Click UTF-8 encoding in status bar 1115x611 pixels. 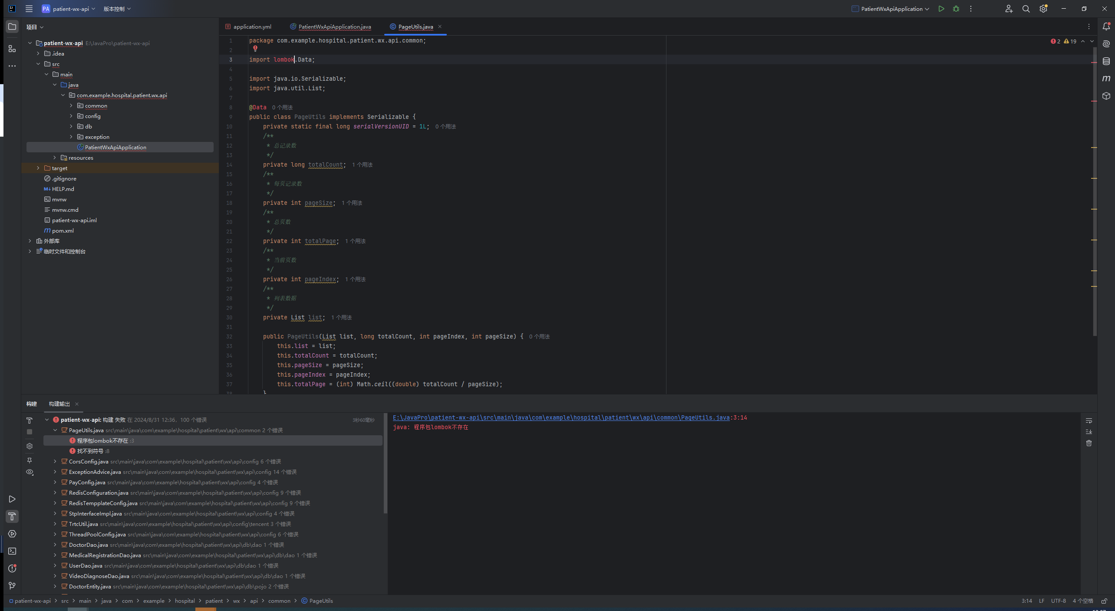coord(1059,601)
